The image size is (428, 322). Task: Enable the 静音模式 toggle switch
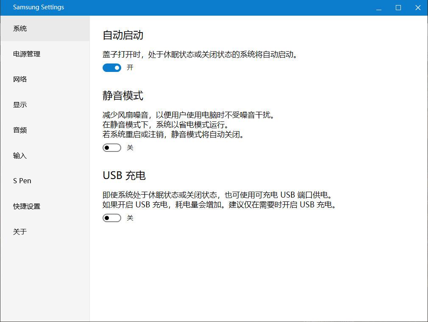[x=111, y=147]
